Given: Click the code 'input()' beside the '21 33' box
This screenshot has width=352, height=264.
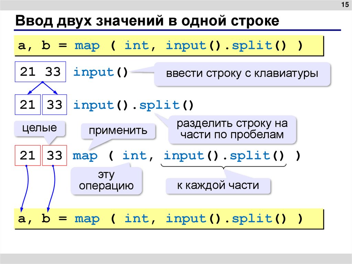Looking at the screenshot, I should [101, 72].
